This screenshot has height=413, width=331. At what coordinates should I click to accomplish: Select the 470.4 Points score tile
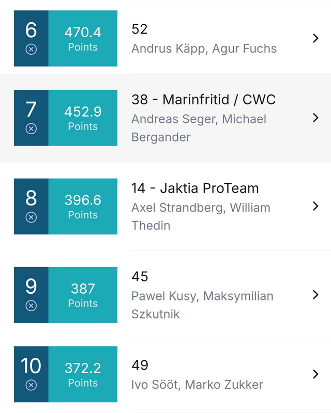83,38
